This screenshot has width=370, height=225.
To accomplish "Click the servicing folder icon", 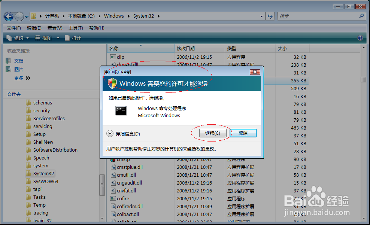I will 28,126.
